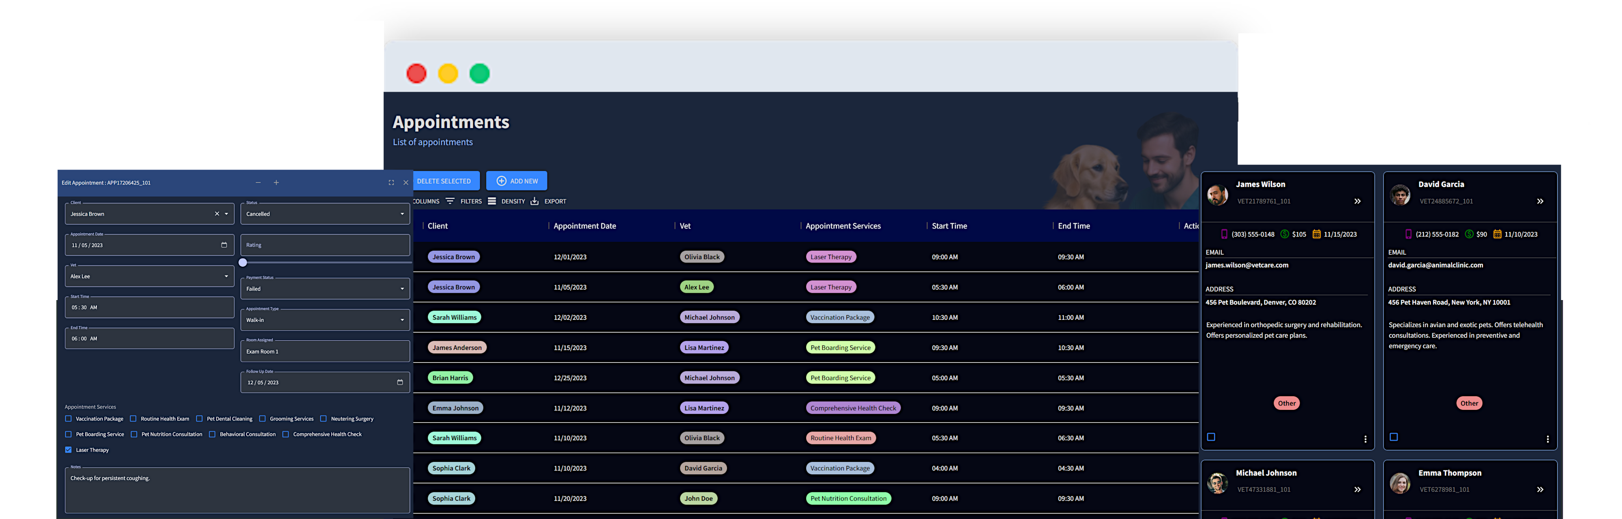
Task: Click James Wilson's avatar photo
Action: (x=1218, y=195)
